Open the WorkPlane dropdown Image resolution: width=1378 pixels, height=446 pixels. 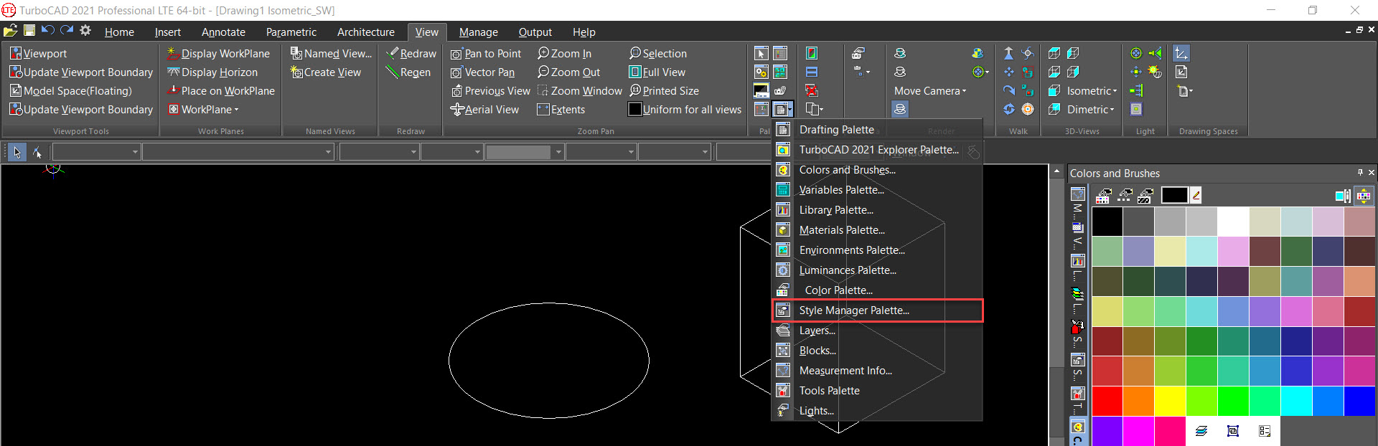coord(203,109)
